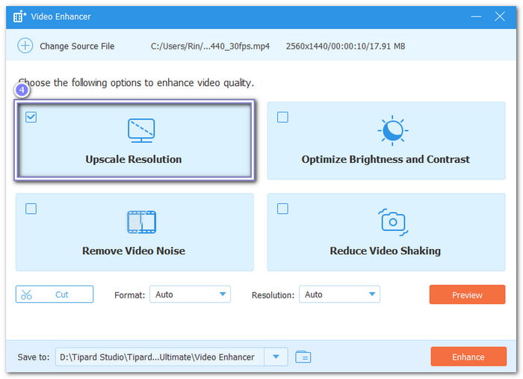Click the Change Source File plus icon

[25, 46]
